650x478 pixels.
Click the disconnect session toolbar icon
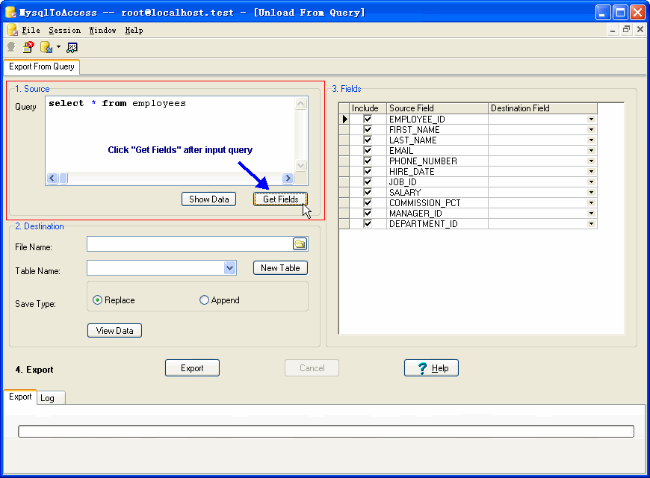click(x=28, y=47)
